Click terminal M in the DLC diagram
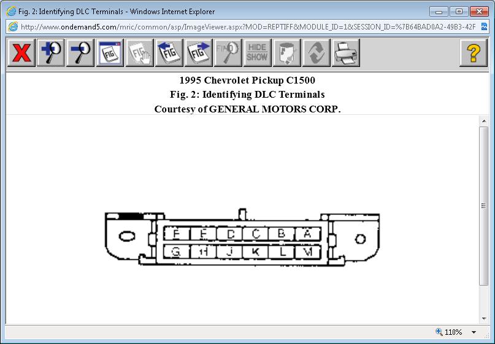495x344 pixels. tap(308, 252)
